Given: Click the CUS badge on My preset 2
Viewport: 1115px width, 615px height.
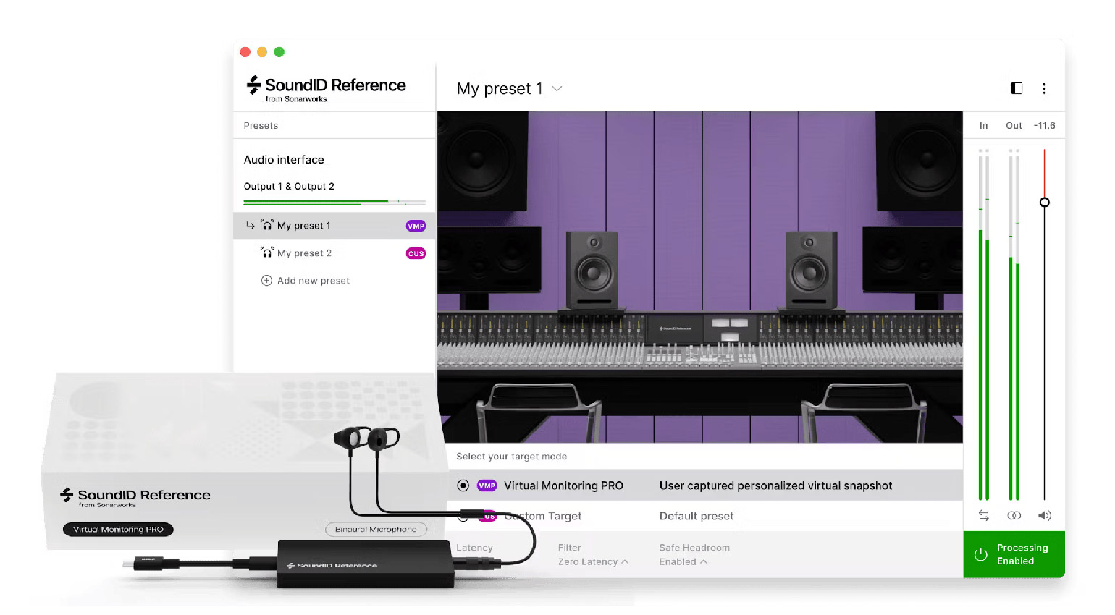Looking at the screenshot, I should (x=416, y=253).
